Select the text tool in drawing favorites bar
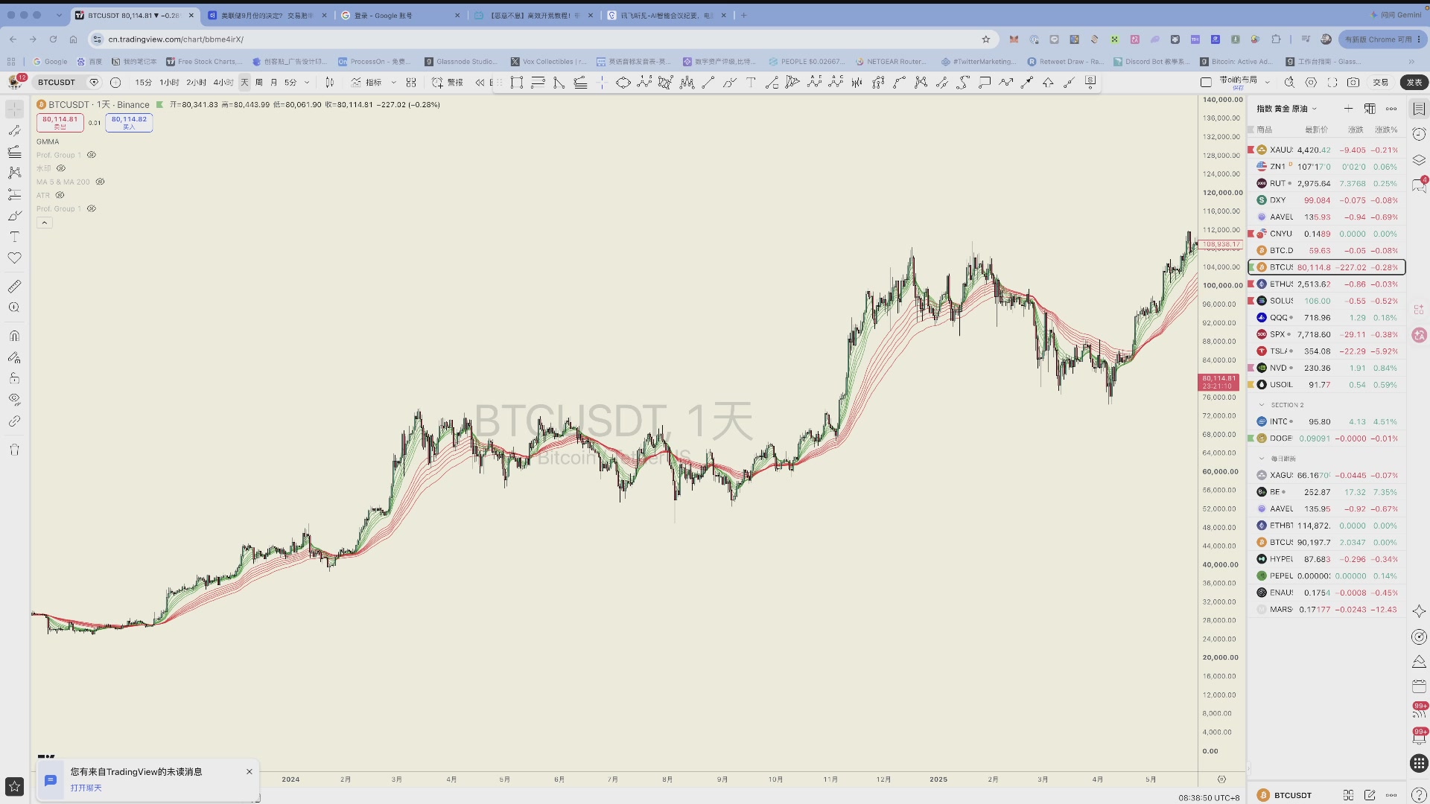The width and height of the screenshot is (1430, 804). tap(751, 83)
